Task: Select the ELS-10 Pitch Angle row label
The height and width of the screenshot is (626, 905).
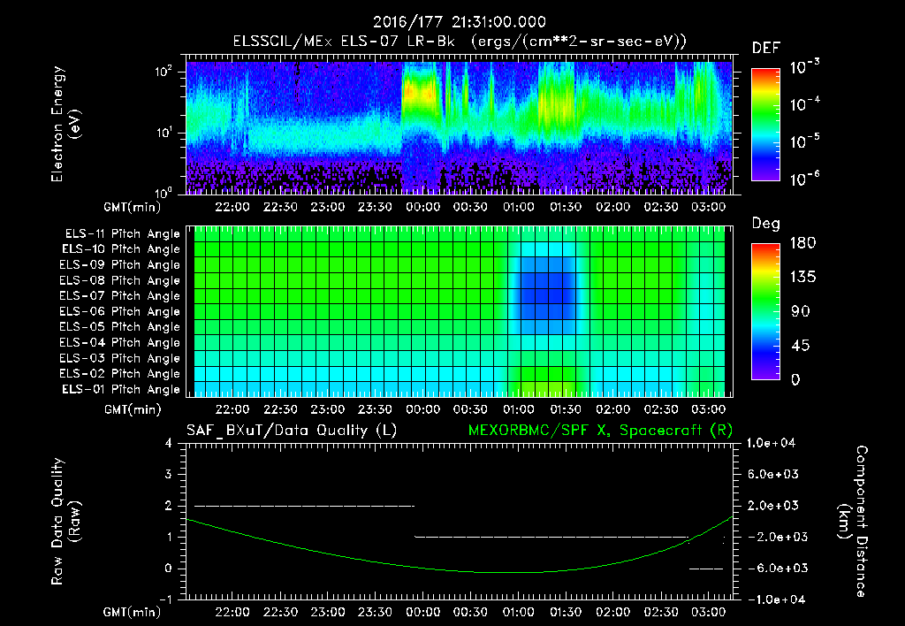Action: 121,249
